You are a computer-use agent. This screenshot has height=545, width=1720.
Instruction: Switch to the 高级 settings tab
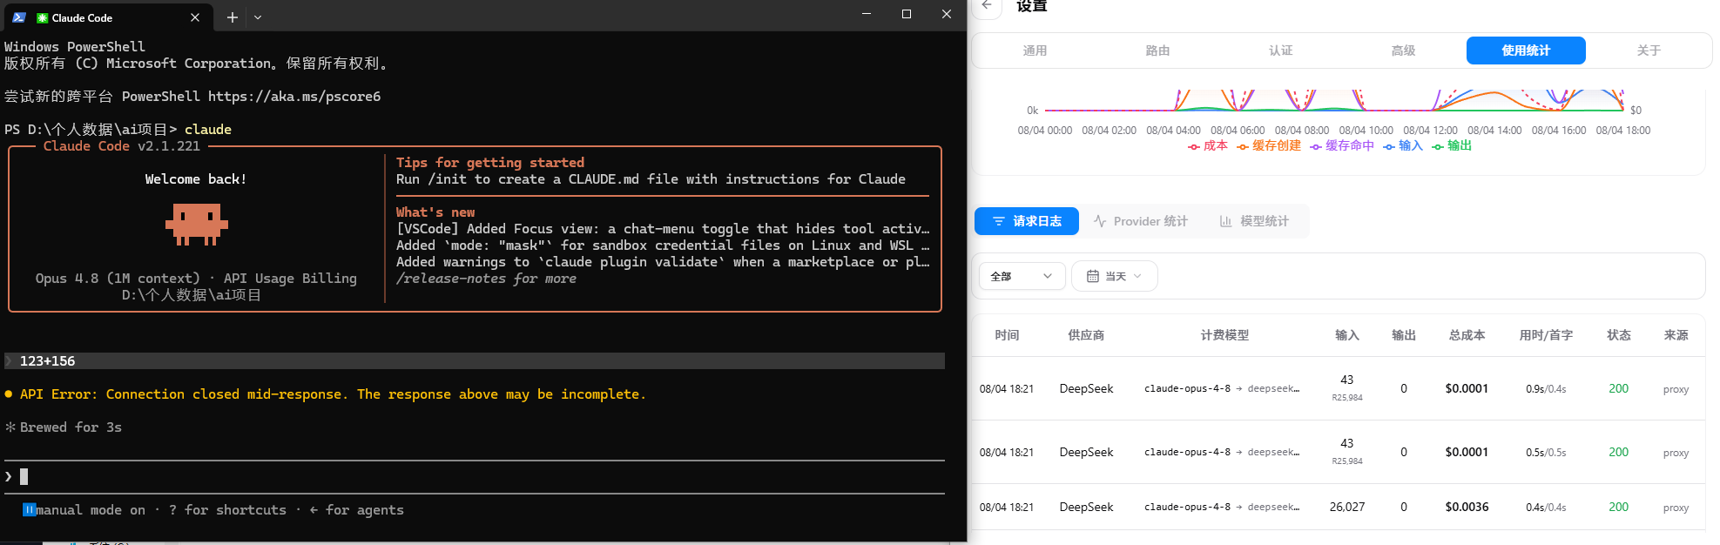(x=1403, y=50)
